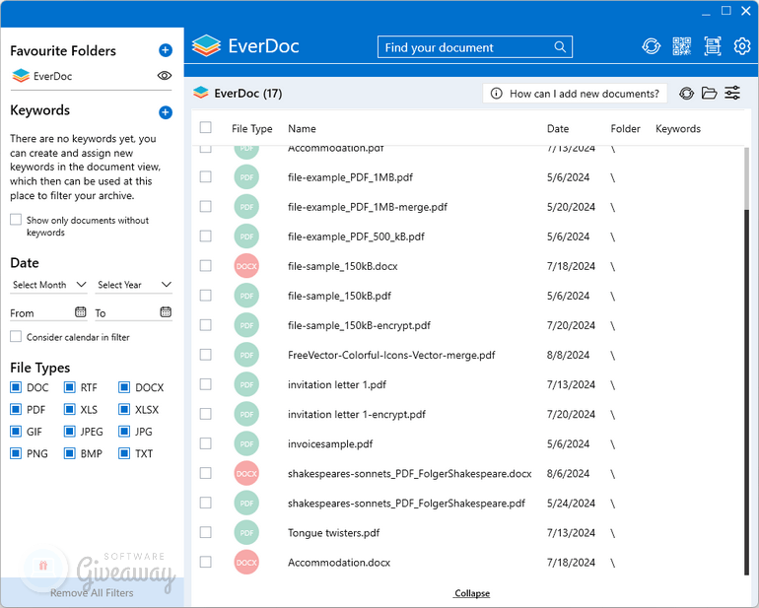Open the scan document tool
The height and width of the screenshot is (608, 759).
712,46
